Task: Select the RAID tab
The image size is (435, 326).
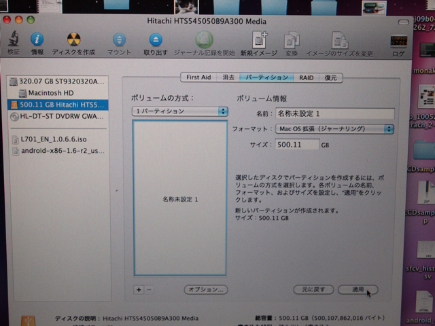Action: [305, 78]
